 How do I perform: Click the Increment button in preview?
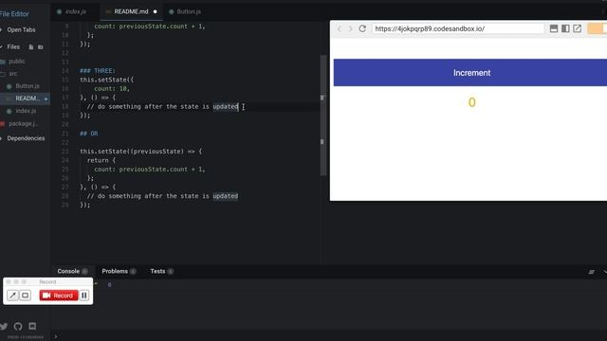pyautogui.click(x=470, y=73)
